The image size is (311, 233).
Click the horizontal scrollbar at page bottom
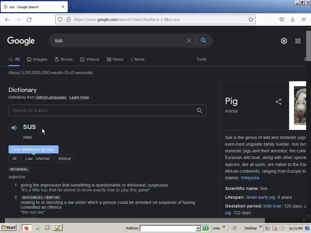click(x=135, y=221)
